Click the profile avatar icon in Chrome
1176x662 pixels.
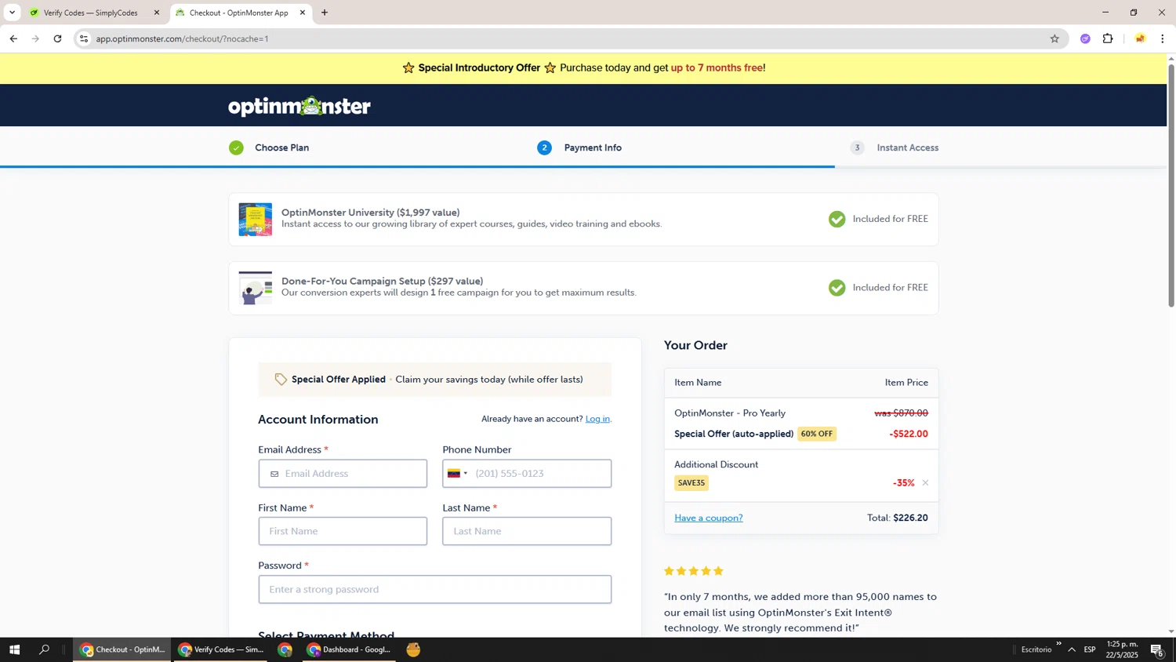pyautogui.click(x=1140, y=38)
